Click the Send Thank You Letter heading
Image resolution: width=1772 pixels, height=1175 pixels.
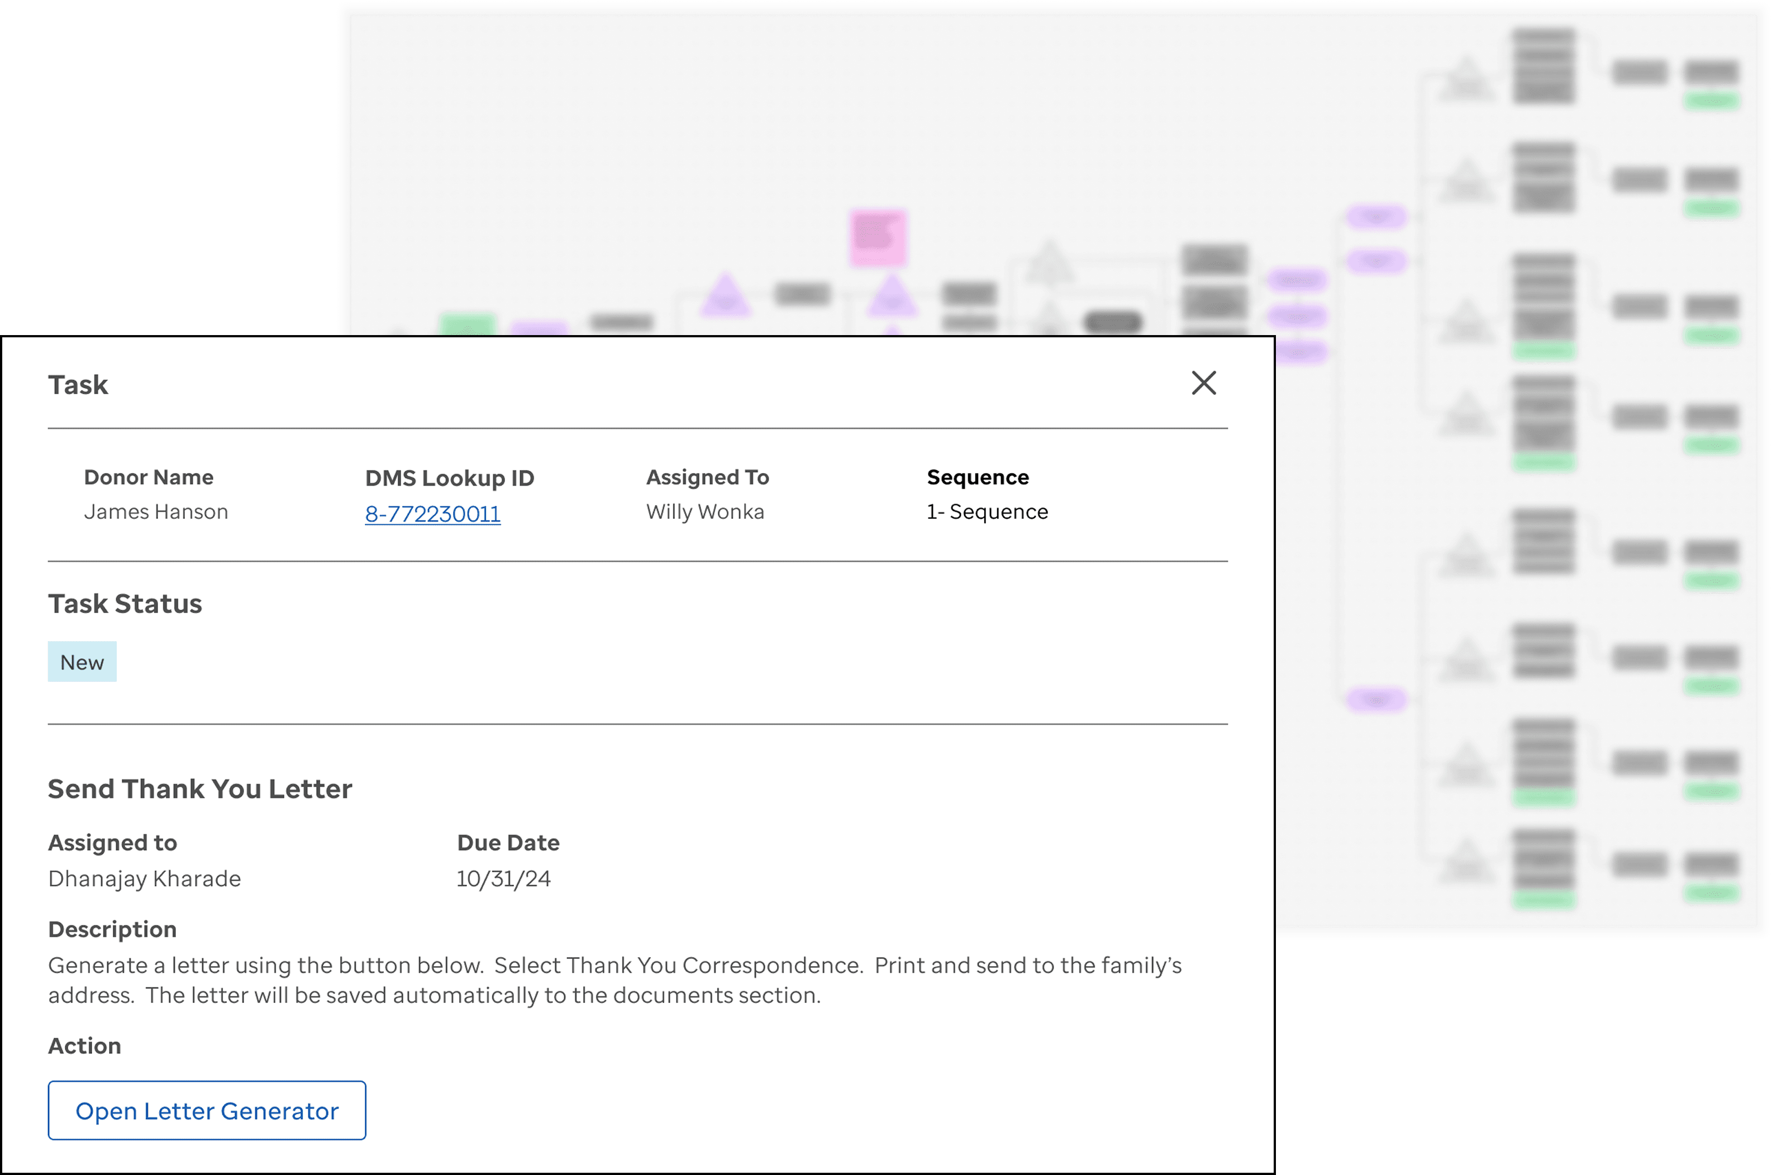point(199,789)
